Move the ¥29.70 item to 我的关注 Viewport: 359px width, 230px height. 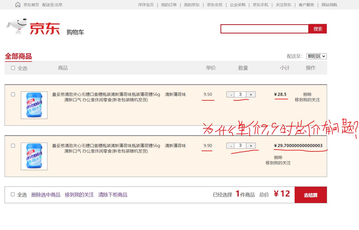pos(278,163)
